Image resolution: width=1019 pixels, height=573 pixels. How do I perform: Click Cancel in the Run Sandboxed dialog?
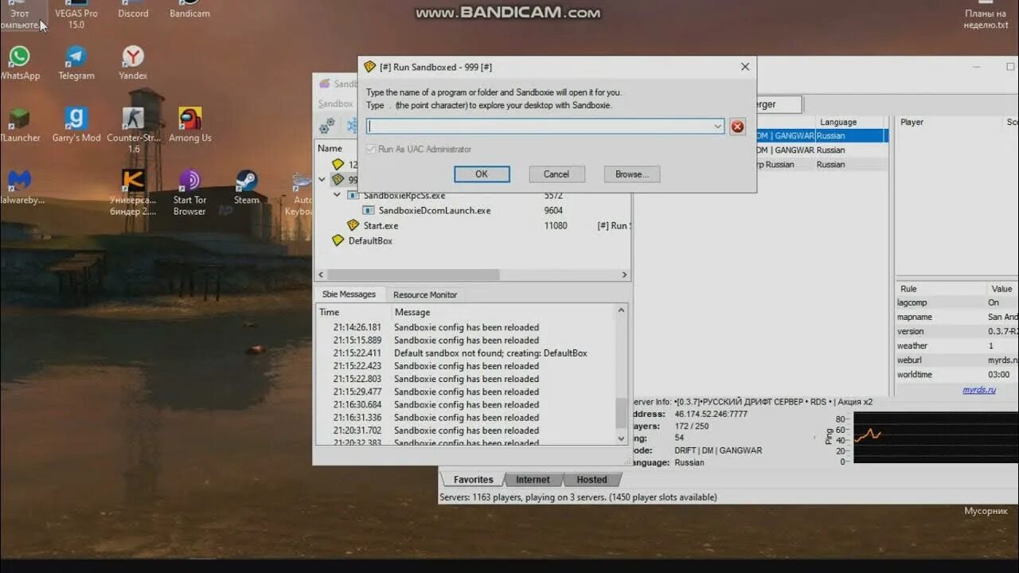coord(556,174)
